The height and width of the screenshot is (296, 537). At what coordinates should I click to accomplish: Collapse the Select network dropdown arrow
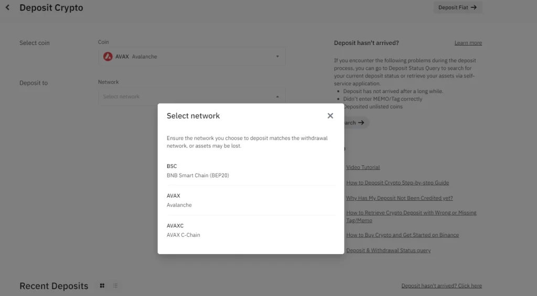point(277,97)
